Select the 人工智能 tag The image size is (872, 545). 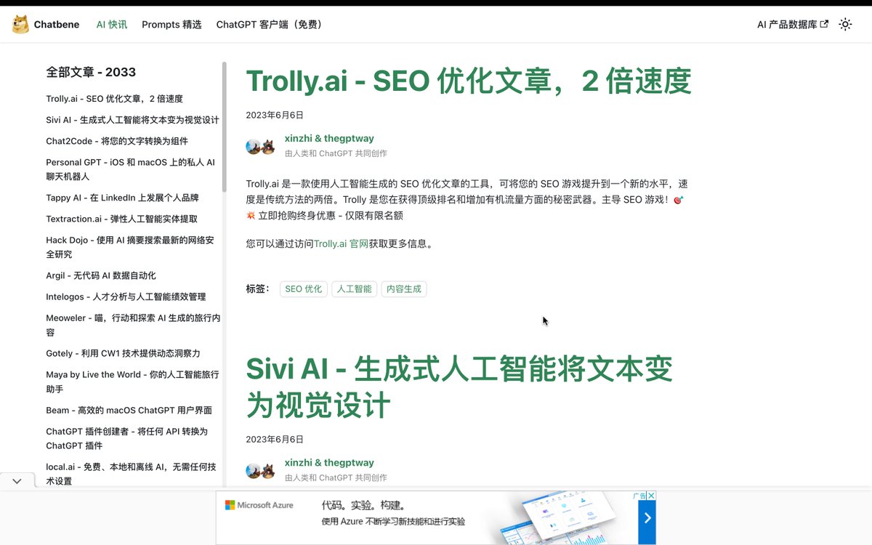point(354,288)
